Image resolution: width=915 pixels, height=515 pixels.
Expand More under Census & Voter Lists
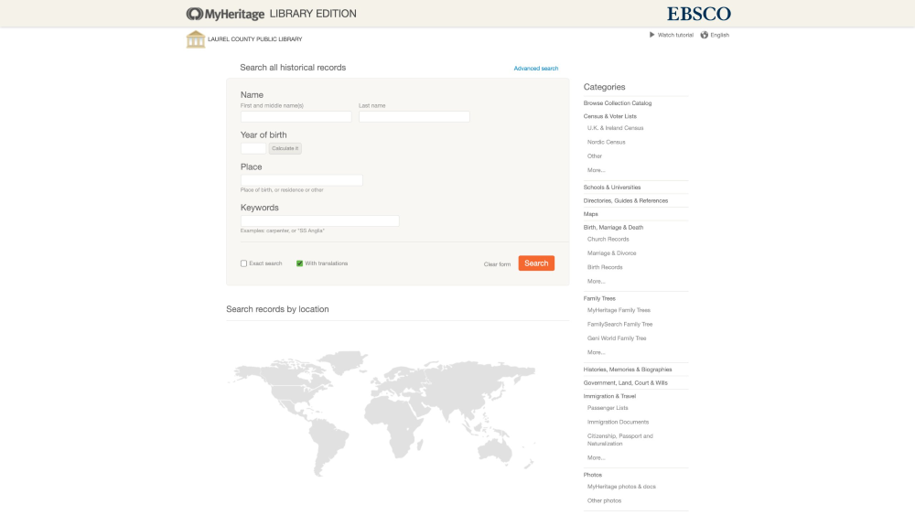(x=596, y=170)
